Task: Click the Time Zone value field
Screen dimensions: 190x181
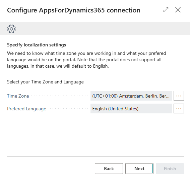Action: 131,96
